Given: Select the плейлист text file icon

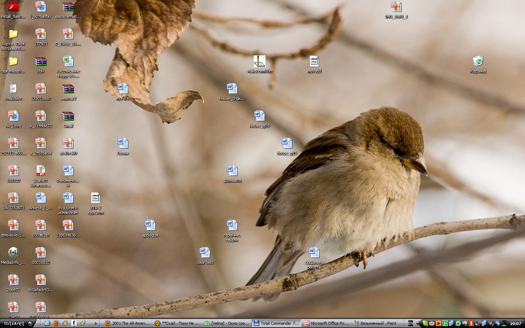Looking at the screenshot, I should [13, 92].
